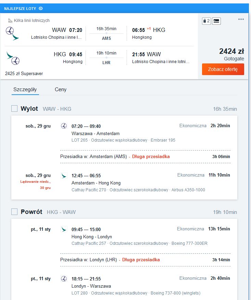
Task: Click the Zobacz ofertę button
Action: click(223, 69)
